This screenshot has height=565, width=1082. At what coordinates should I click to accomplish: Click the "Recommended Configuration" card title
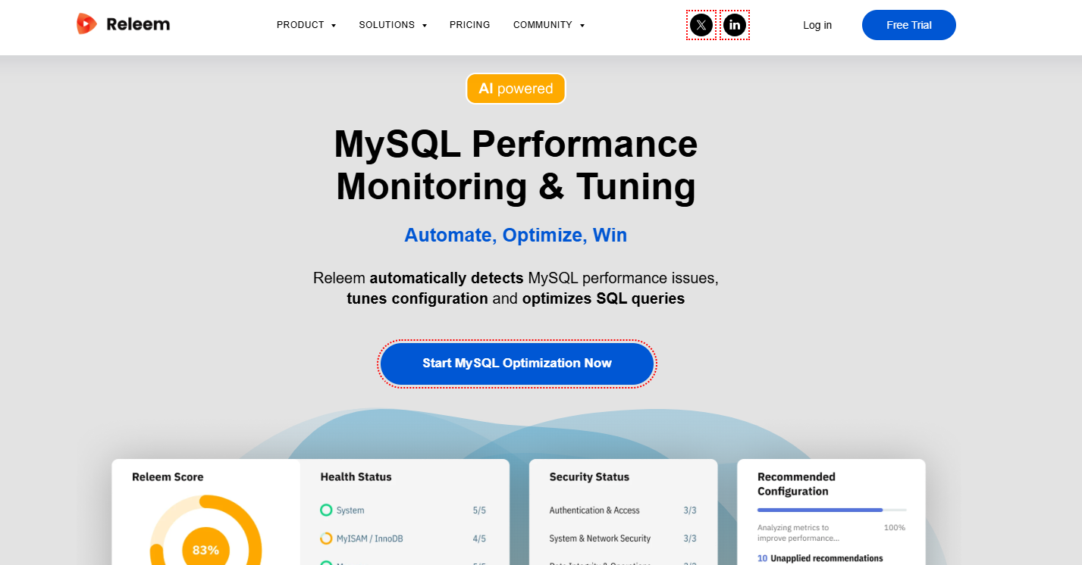(796, 484)
